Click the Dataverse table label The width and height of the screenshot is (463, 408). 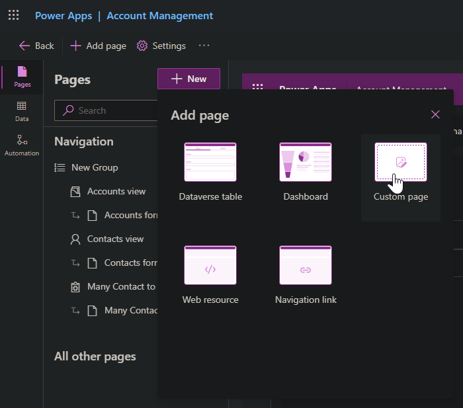pos(210,196)
